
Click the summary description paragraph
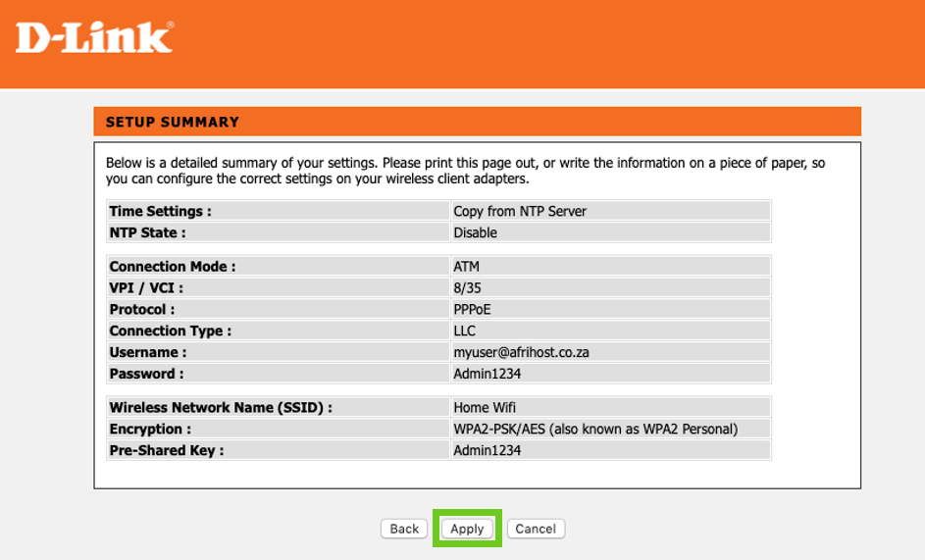pyautogui.click(x=465, y=171)
